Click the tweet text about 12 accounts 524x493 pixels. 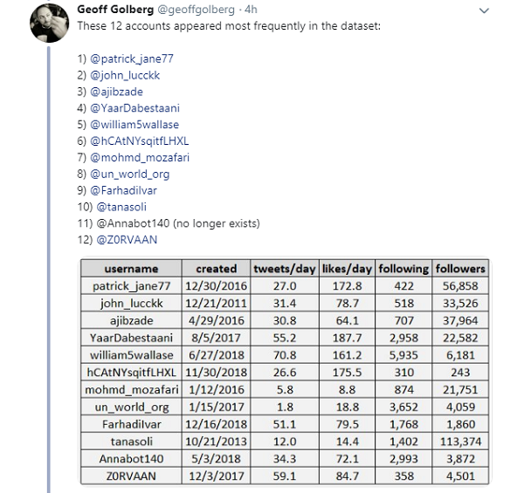229,26
